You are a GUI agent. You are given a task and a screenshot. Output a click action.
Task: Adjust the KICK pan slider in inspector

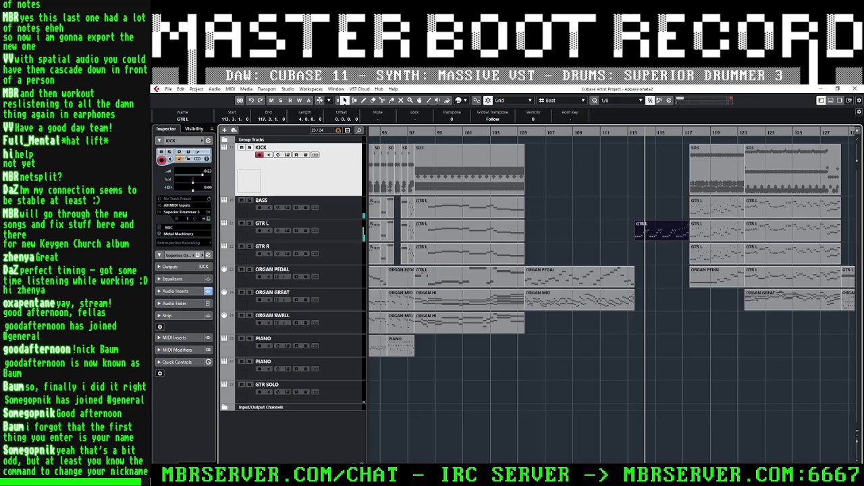pos(192,181)
